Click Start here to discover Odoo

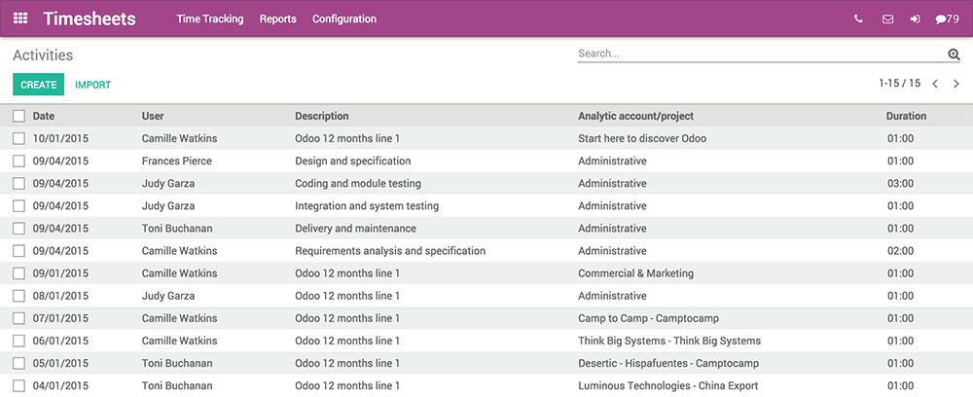coord(642,139)
